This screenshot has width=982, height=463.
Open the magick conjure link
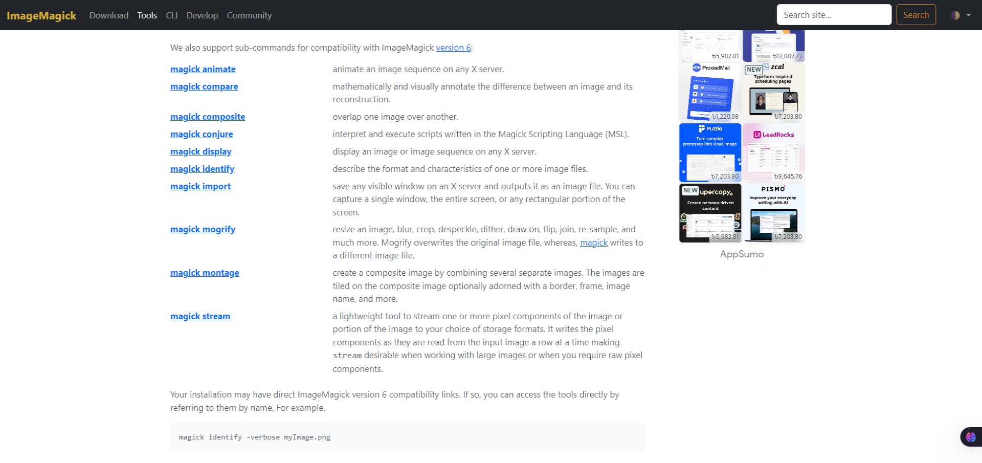coord(202,134)
